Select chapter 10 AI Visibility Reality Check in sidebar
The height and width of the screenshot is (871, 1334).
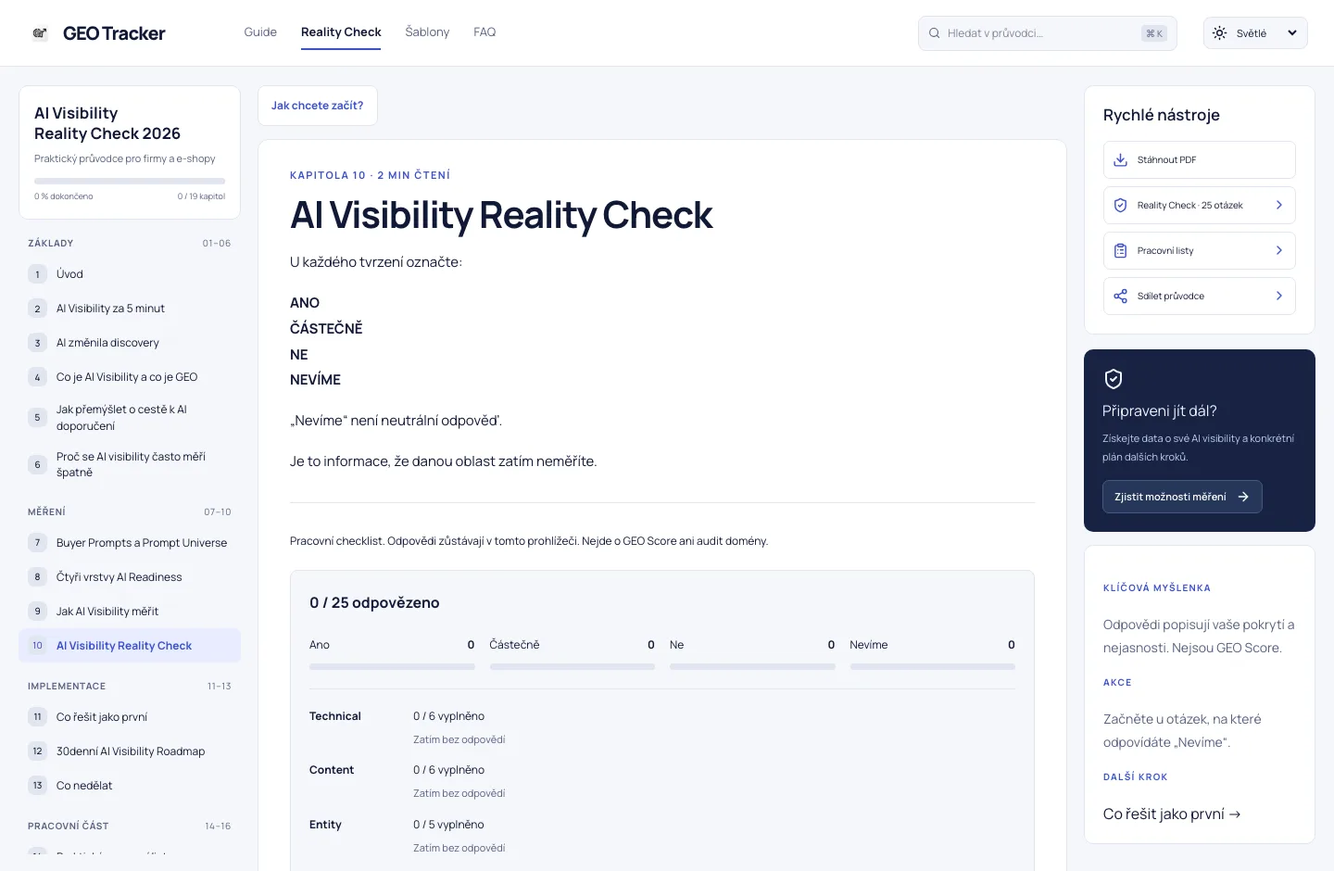tap(130, 646)
